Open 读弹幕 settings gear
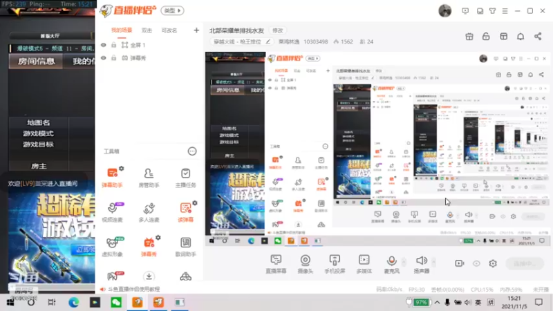 tap(195, 203)
